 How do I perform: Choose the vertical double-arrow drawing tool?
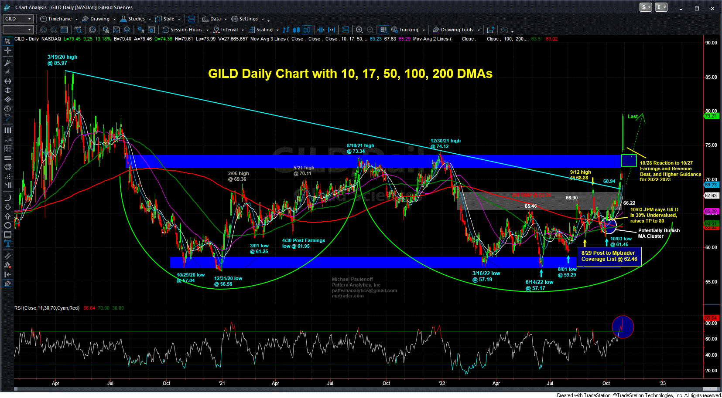click(7, 90)
